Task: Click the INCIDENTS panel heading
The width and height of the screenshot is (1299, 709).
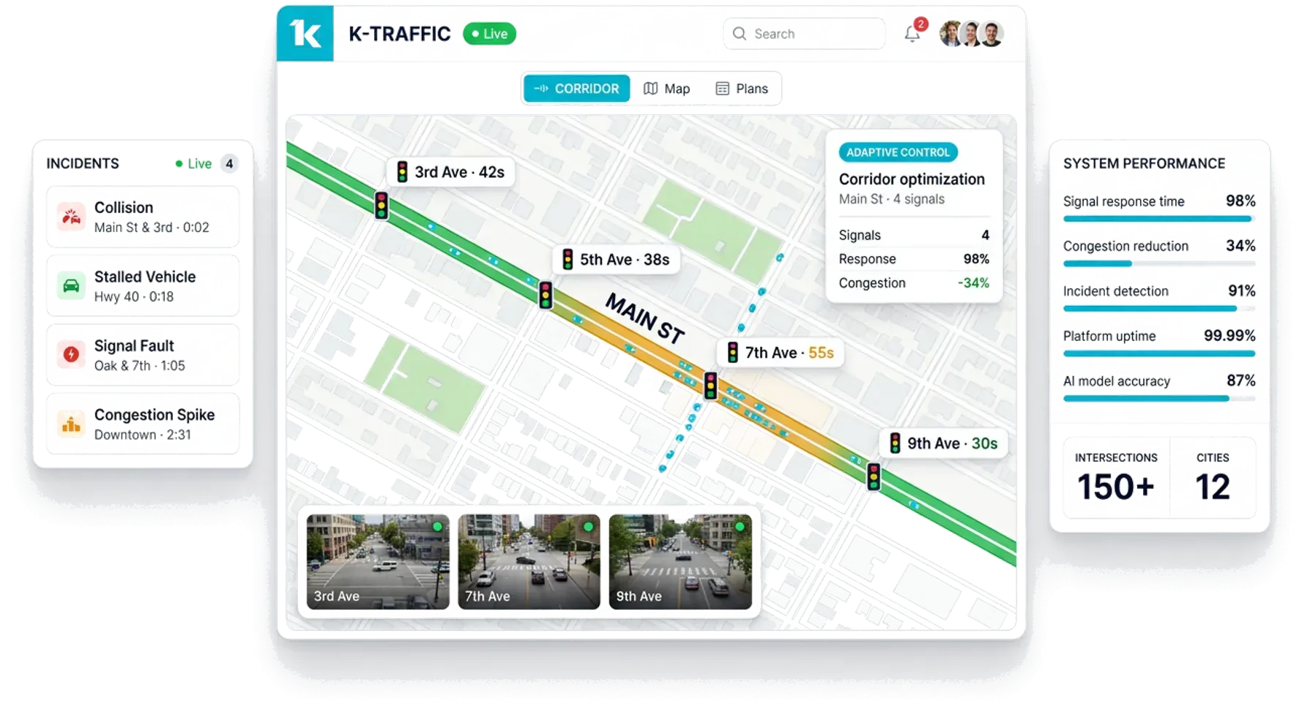Action: 83,164
